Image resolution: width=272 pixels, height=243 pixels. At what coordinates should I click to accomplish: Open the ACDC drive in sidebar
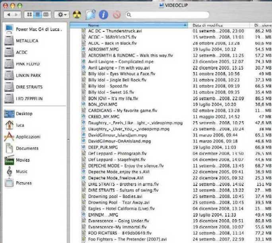16,52
